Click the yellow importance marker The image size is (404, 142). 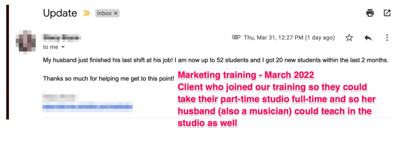pyautogui.click(x=86, y=13)
